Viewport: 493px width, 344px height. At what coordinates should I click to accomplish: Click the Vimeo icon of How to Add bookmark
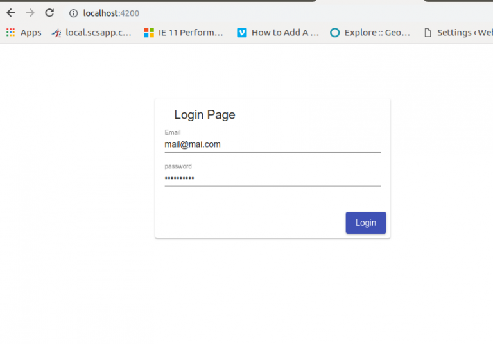point(242,32)
